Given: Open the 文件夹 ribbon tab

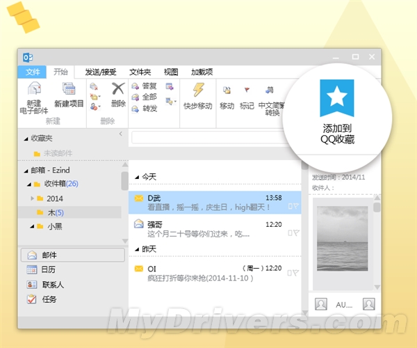Looking at the screenshot, I should pyautogui.click(x=140, y=72).
